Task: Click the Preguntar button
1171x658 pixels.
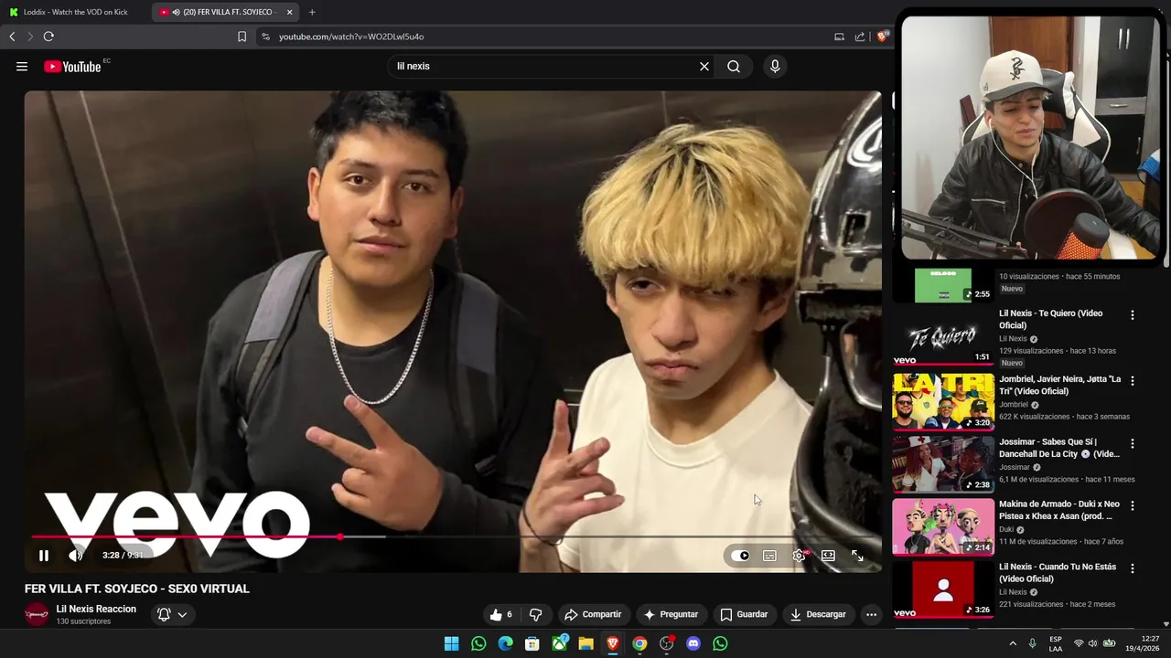Action: tap(671, 615)
